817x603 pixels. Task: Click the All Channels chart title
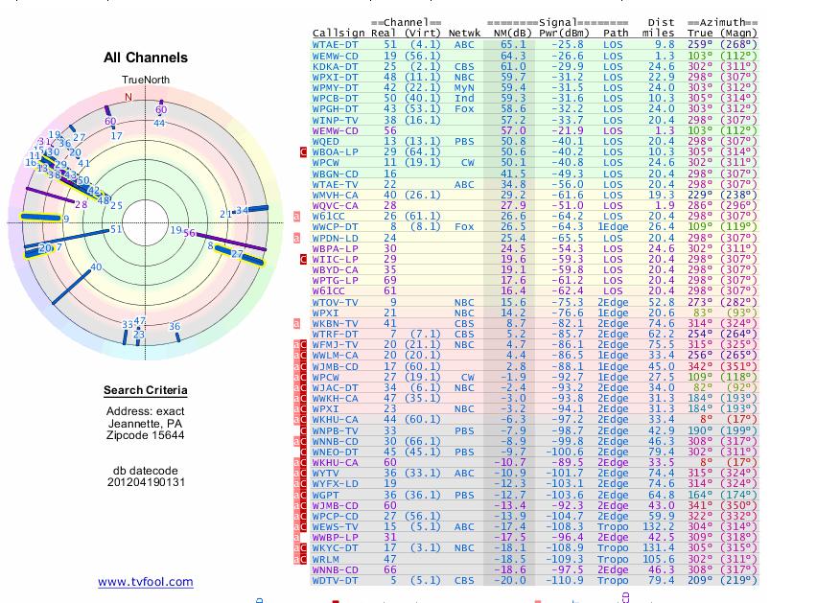point(146,58)
